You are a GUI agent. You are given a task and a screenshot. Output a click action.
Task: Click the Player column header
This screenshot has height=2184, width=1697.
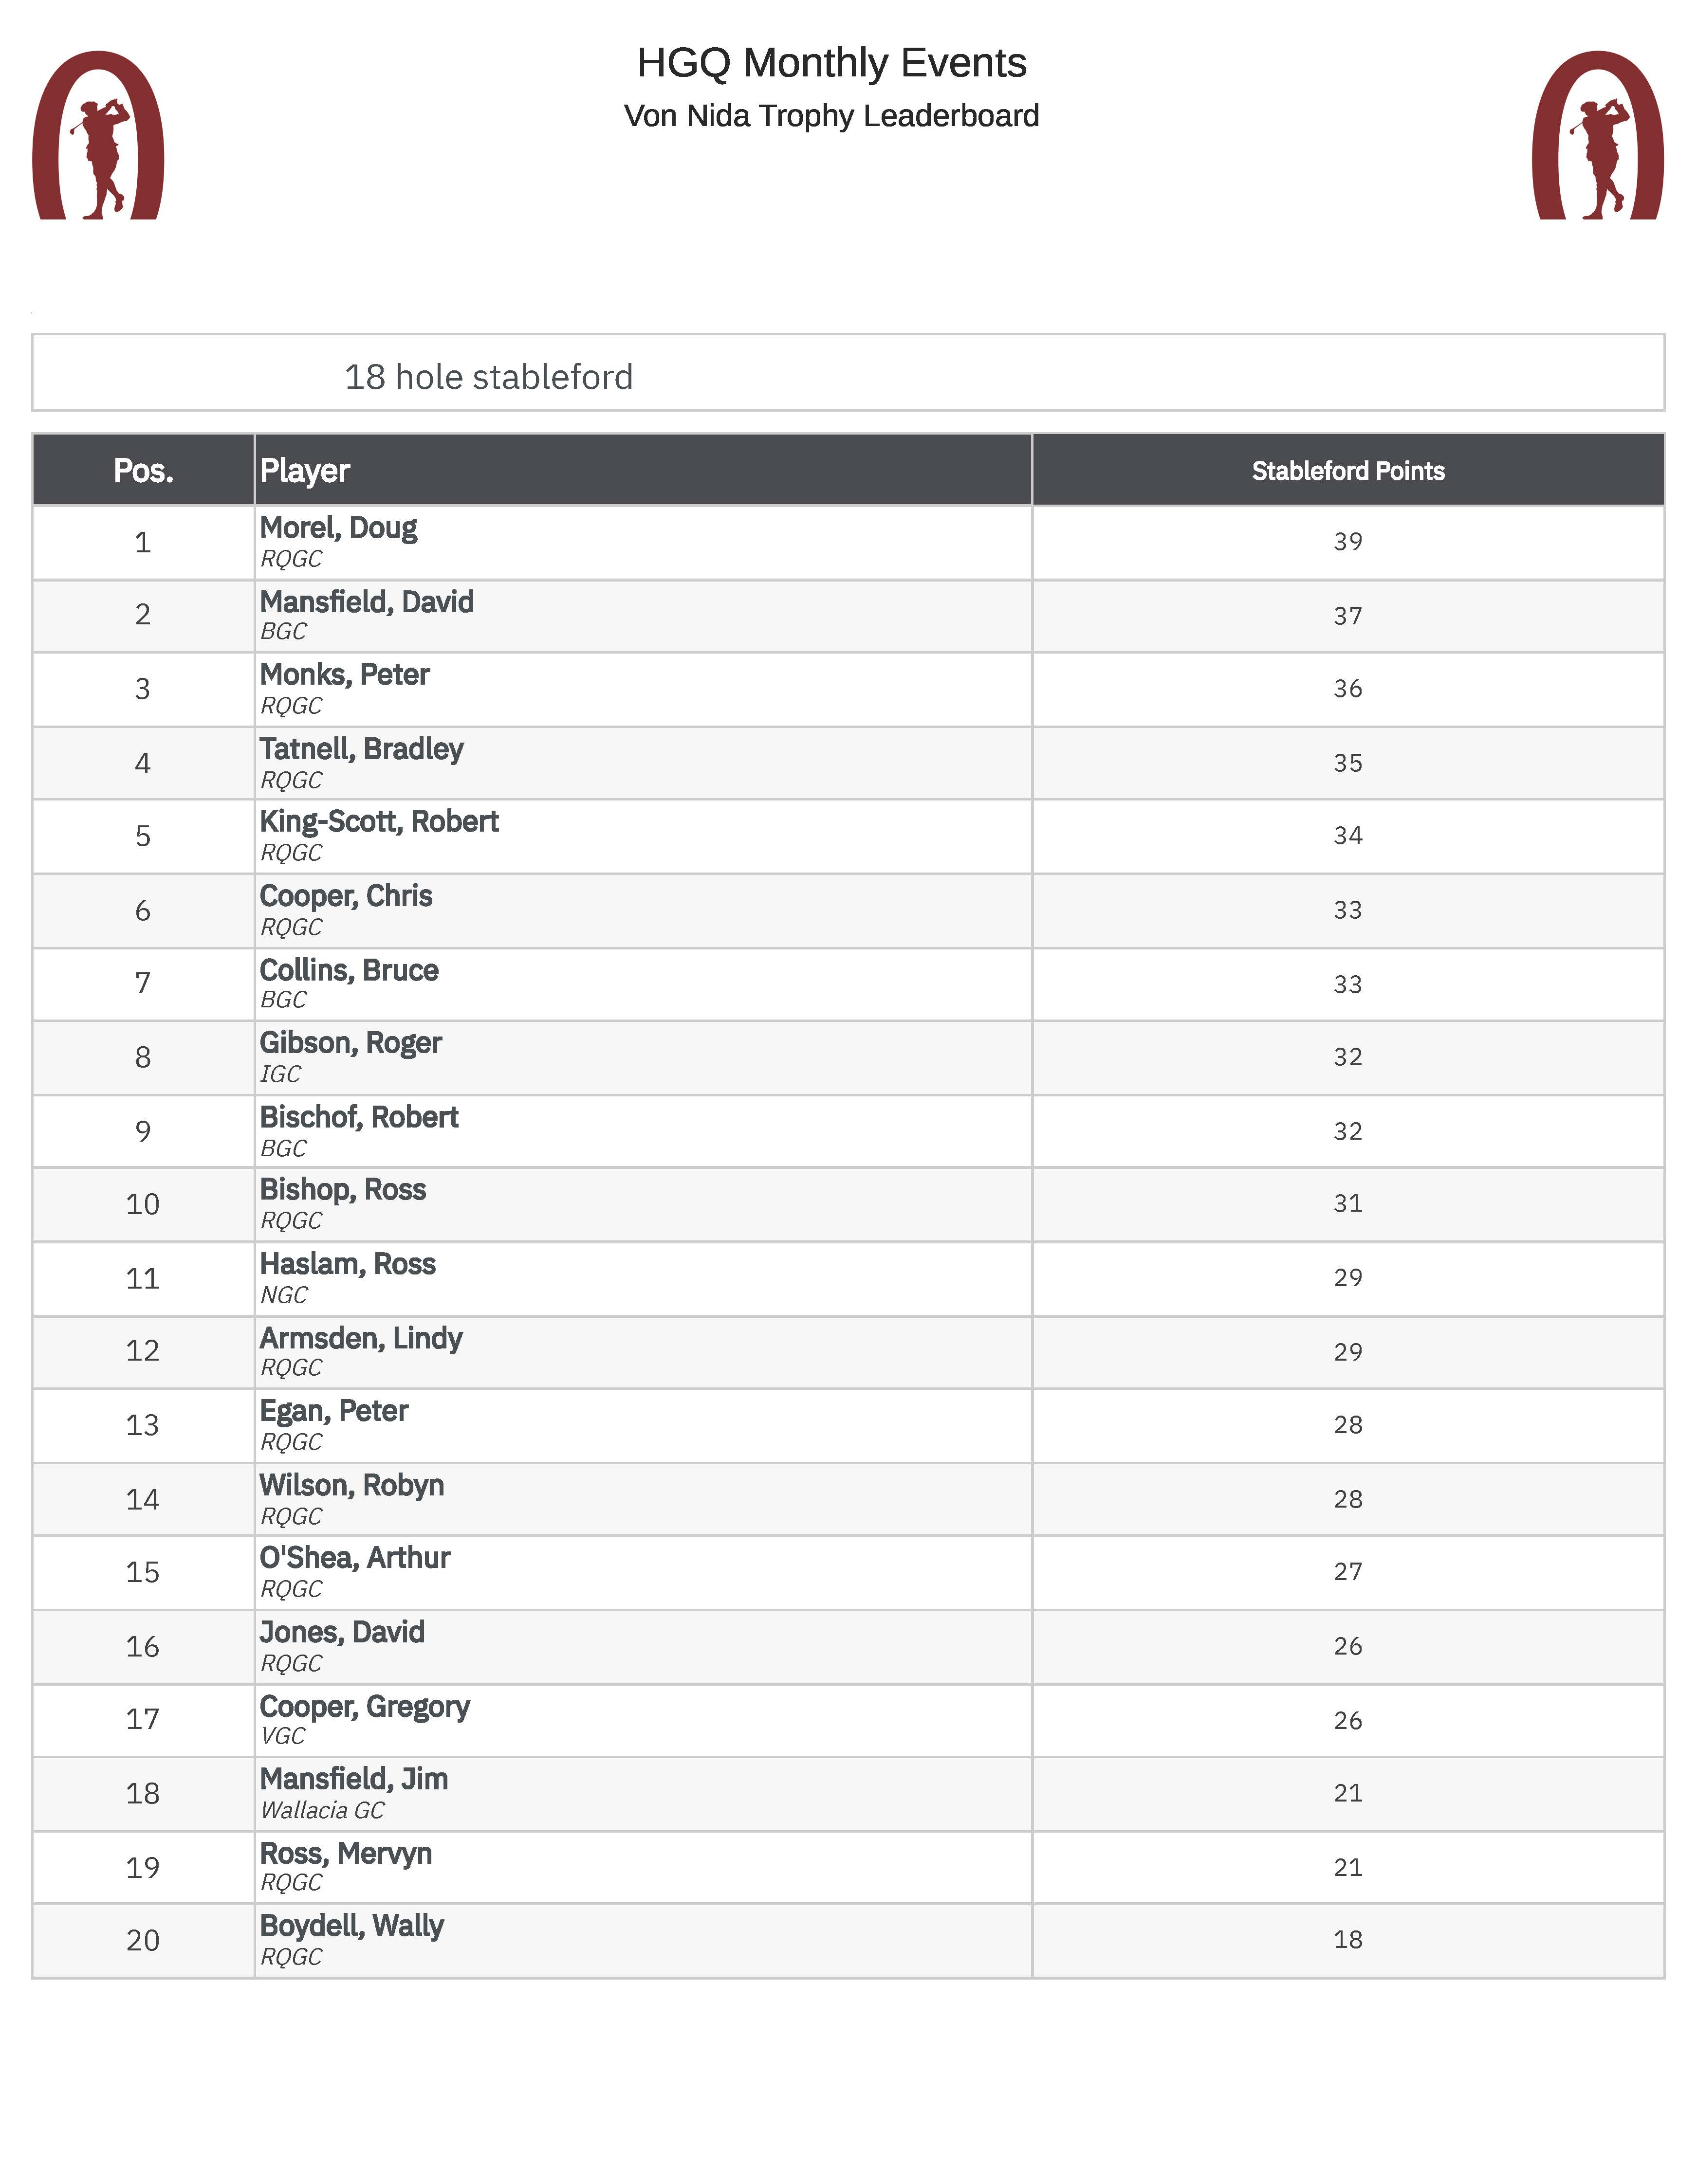click(x=305, y=470)
